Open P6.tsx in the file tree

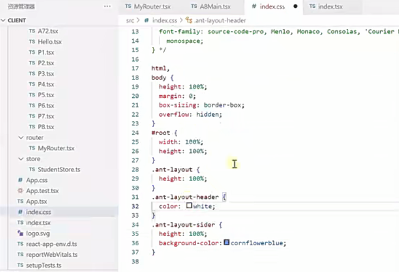[46, 106]
